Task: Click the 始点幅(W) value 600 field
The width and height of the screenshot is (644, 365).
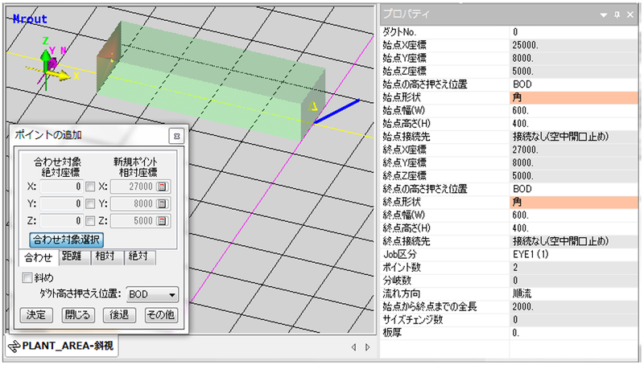Action: click(x=575, y=110)
